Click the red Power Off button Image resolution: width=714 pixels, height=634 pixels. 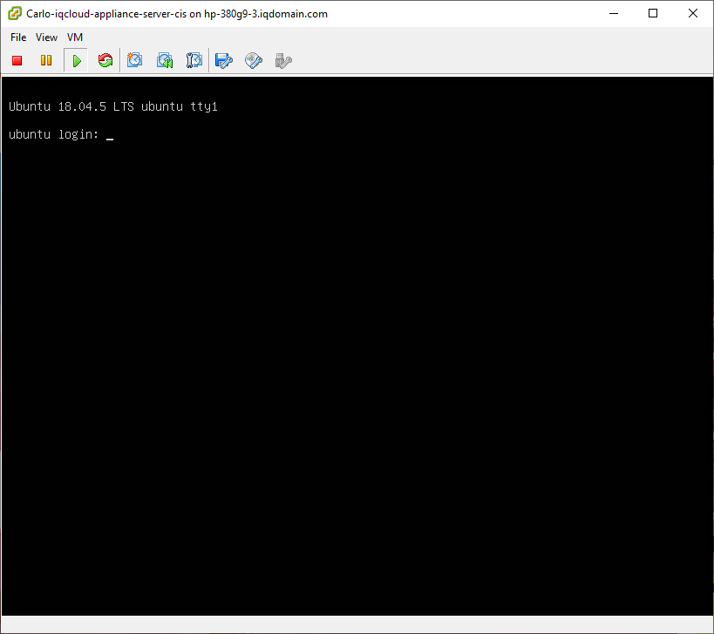(17, 60)
